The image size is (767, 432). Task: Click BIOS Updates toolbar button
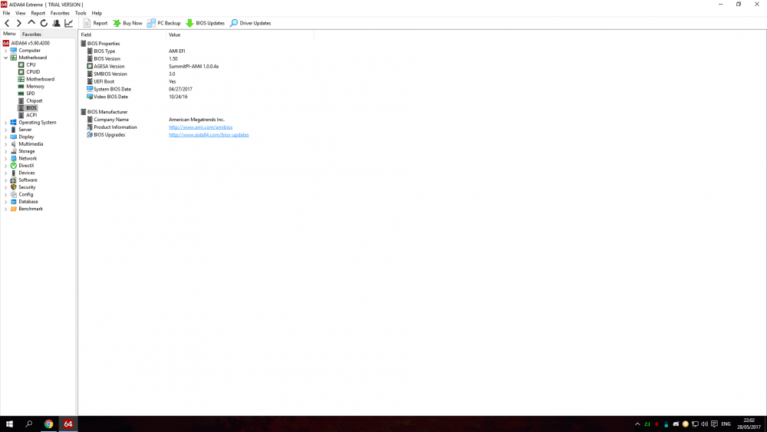206,23
